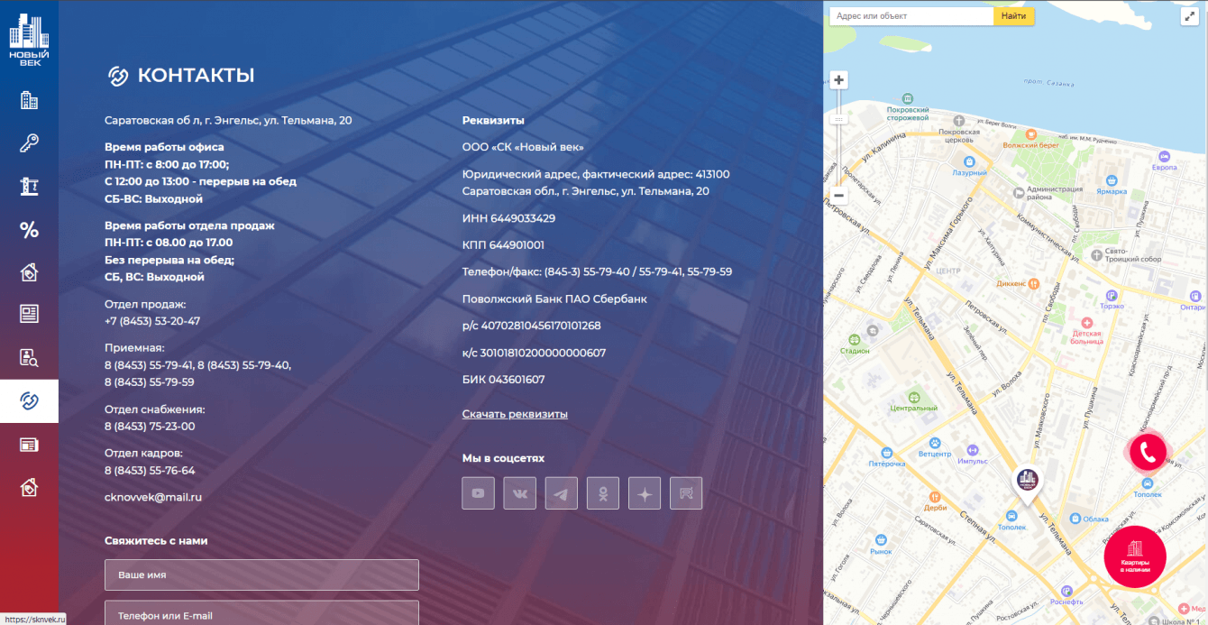Click the Квартиры в наличии round button
Viewport: 1208px width, 625px height.
(1135, 556)
